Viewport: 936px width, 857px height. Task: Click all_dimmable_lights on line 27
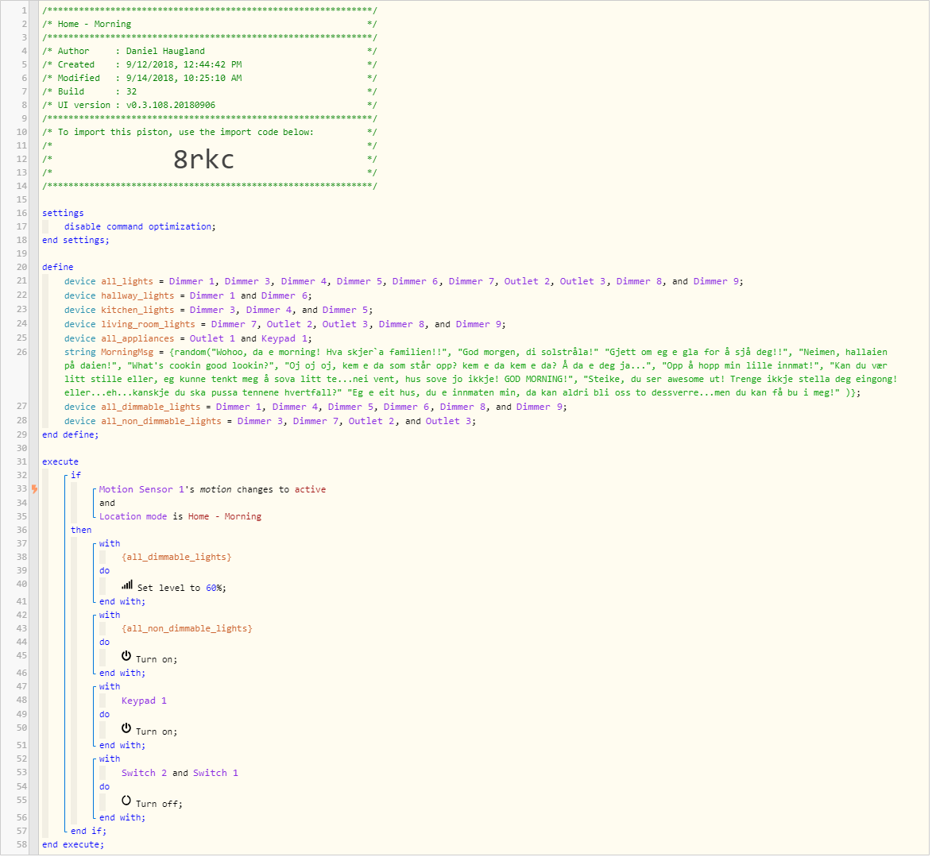point(150,407)
